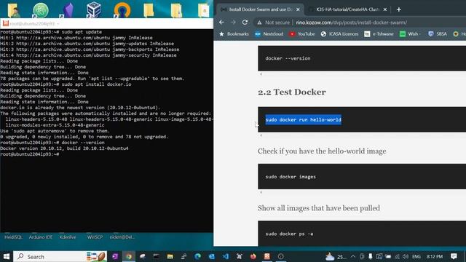Click Chrome's forward navigation arrow
The image size is (466, 262).
coord(233,23)
